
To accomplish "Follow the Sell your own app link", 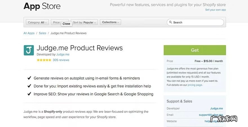I will coord(215,10).
